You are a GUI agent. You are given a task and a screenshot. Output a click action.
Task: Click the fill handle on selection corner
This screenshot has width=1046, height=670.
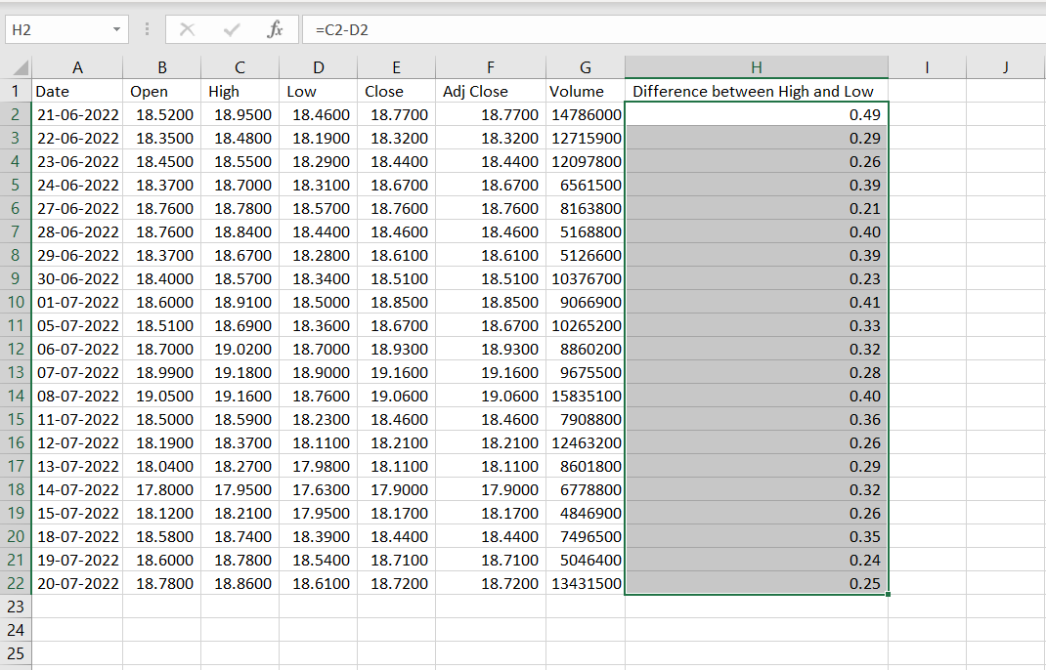coord(888,593)
